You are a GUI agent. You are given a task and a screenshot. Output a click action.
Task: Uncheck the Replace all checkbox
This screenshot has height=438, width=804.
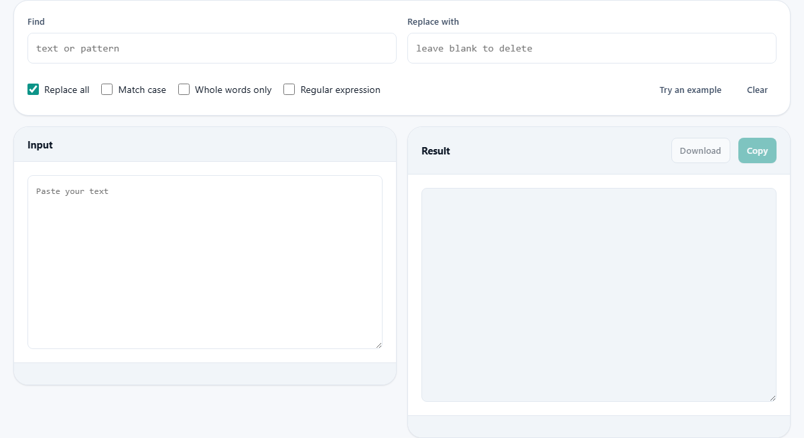(x=33, y=90)
